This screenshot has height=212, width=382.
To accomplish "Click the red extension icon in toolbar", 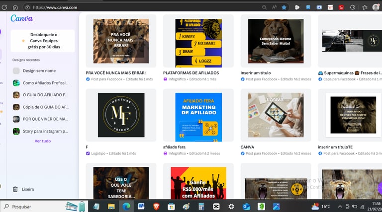I will point(341,7).
